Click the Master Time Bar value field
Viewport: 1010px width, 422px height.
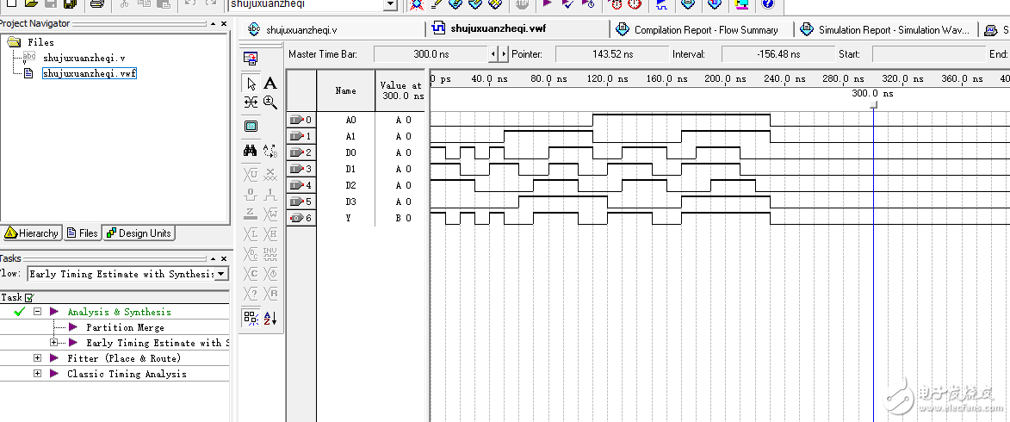coord(431,54)
